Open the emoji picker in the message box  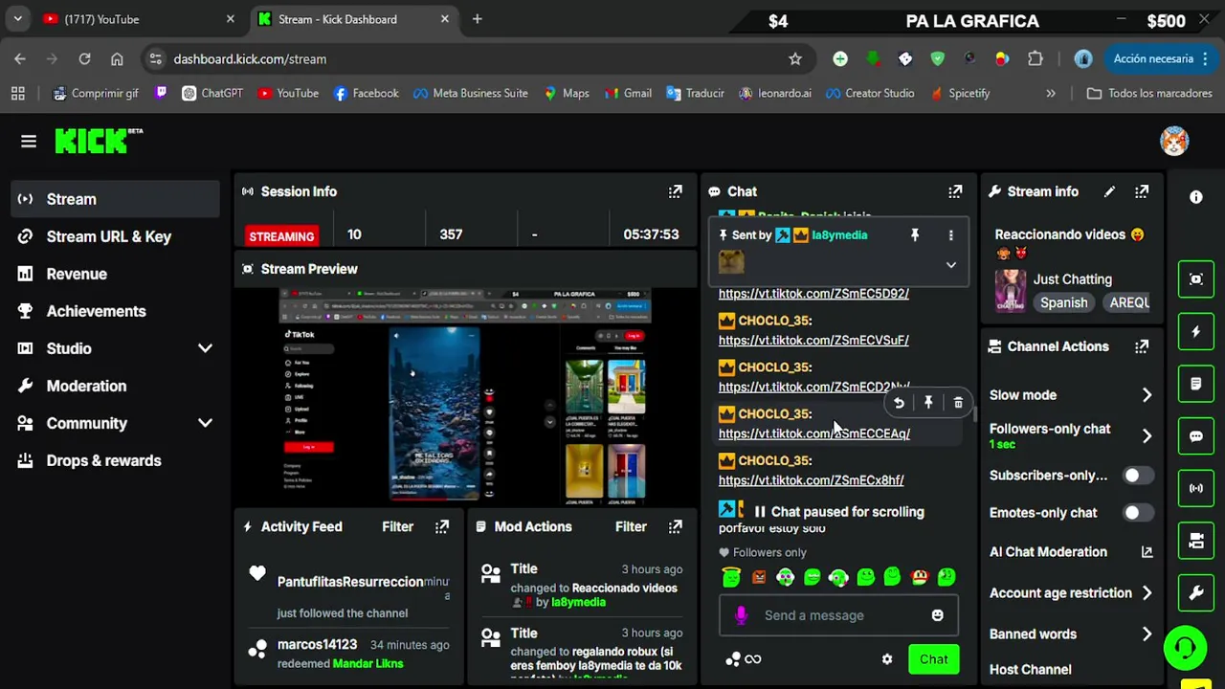pyautogui.click(x=938, y=615)
